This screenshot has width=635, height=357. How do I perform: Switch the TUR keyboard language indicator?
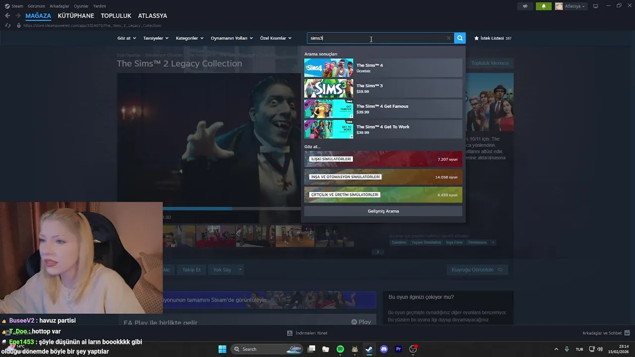click(x=579, y=349)
